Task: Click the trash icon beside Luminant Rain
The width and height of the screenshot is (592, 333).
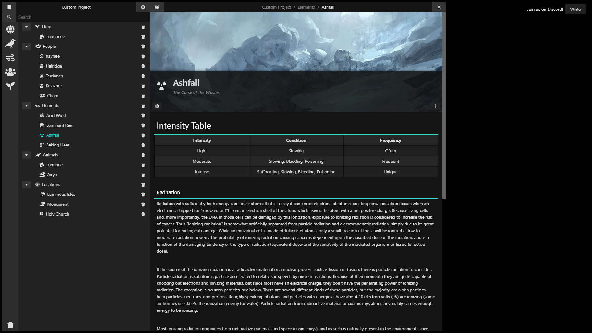Action: [x=143, y=125]
